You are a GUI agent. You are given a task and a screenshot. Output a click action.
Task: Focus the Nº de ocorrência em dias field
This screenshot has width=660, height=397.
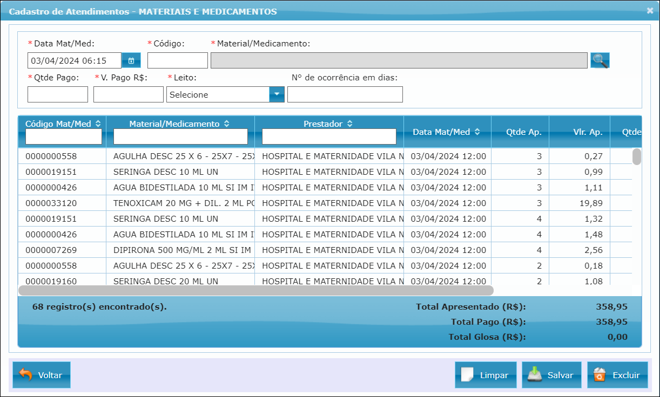tap(345, 94)
